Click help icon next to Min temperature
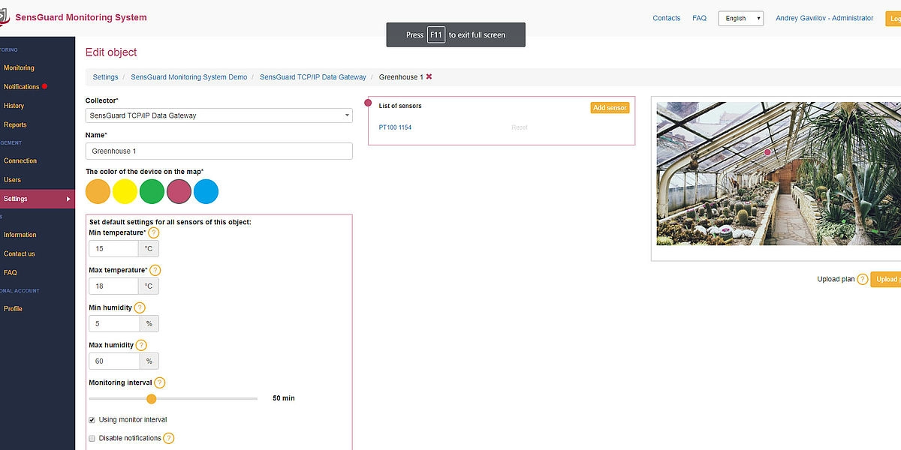901x450 pixels. (154, 232)
